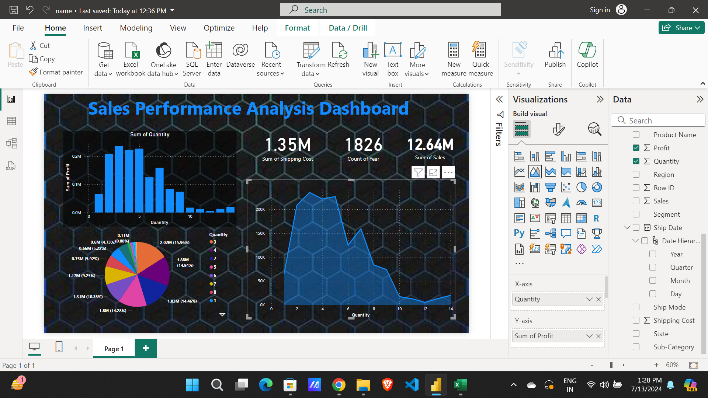
Task: Expand the Ship Date hierarchy in Data panel
Action: [x=627, y=227]
